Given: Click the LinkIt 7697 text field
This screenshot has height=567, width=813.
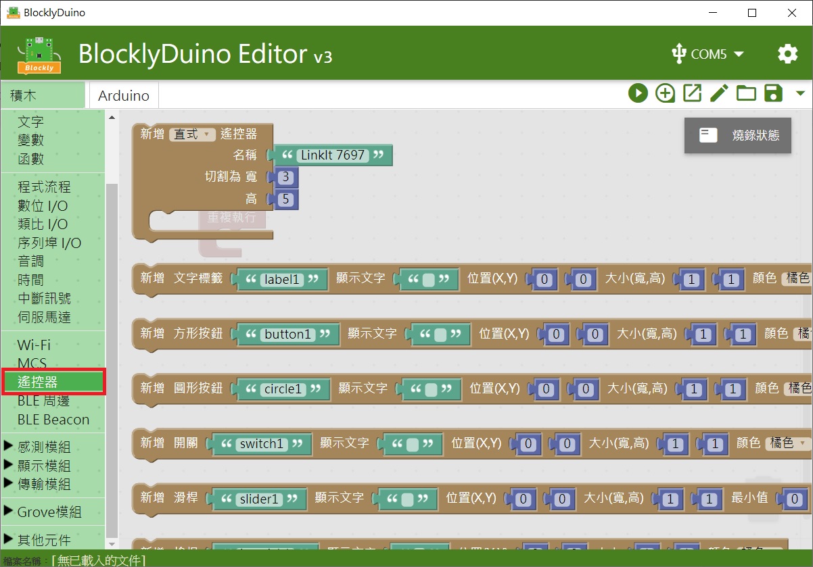Looking at the screenshot, I should coord(333,155).
